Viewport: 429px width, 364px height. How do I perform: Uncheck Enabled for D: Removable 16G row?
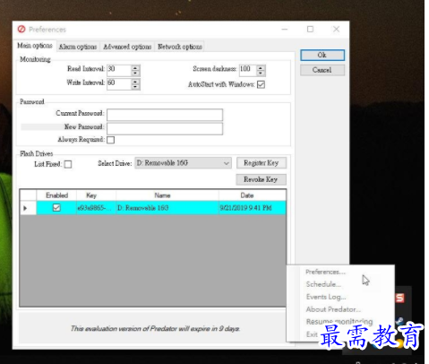coord(56,208)
